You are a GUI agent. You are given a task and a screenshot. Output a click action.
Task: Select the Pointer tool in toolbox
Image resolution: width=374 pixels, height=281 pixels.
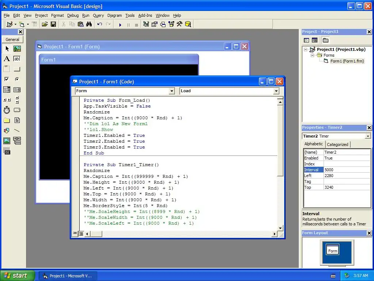click(7, 49)
